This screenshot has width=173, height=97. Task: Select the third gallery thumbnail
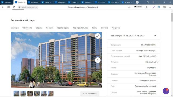click(x=30, y=93)
